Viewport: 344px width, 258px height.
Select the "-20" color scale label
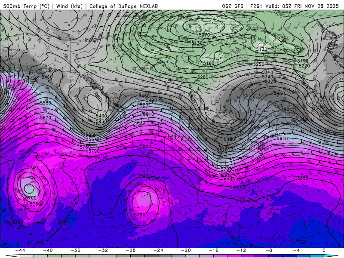[x=186, y=250]
